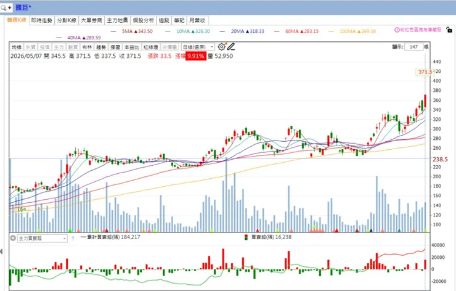Open chart settings gear icon
The image size is (456, 291).
(x=221, y=47)
